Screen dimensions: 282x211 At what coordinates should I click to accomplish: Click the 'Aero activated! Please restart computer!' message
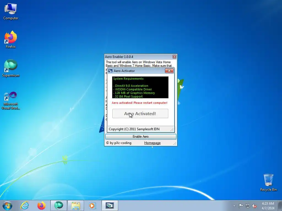click(x=140, y=103)
